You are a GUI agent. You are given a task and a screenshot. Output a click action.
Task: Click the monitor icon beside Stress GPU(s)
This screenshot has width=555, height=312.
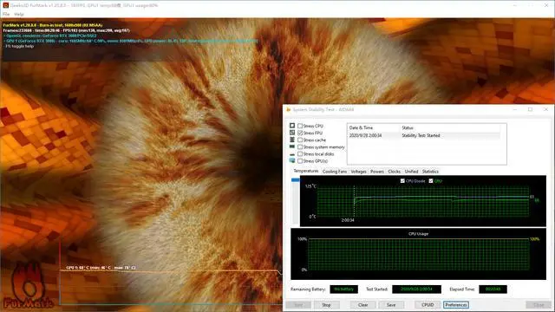292,160
